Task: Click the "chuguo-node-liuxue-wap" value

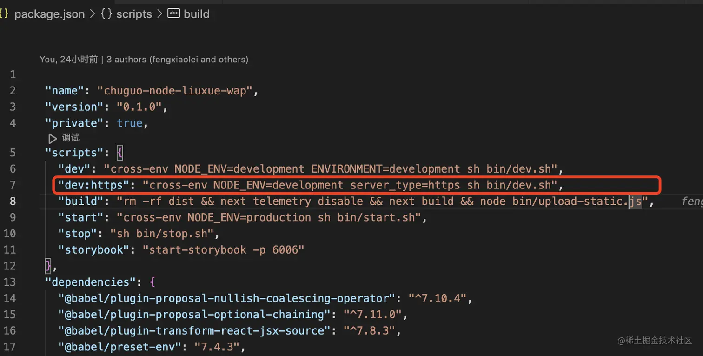Action: [174, 90]
